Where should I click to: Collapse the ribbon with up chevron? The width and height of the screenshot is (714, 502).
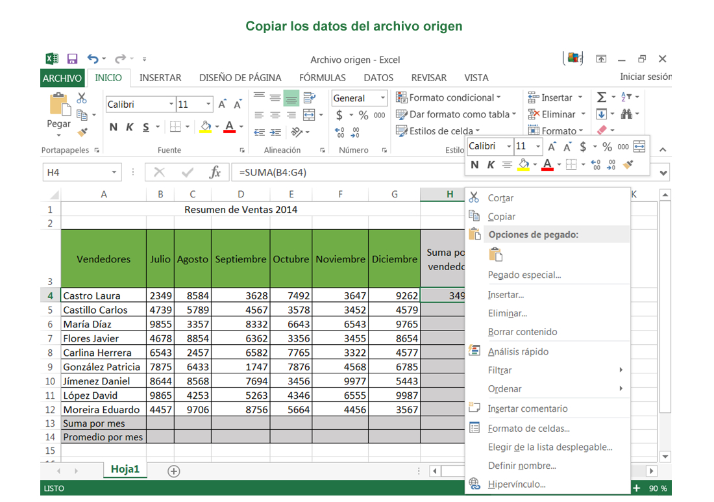pyautogui.click(x=663, y=149)
